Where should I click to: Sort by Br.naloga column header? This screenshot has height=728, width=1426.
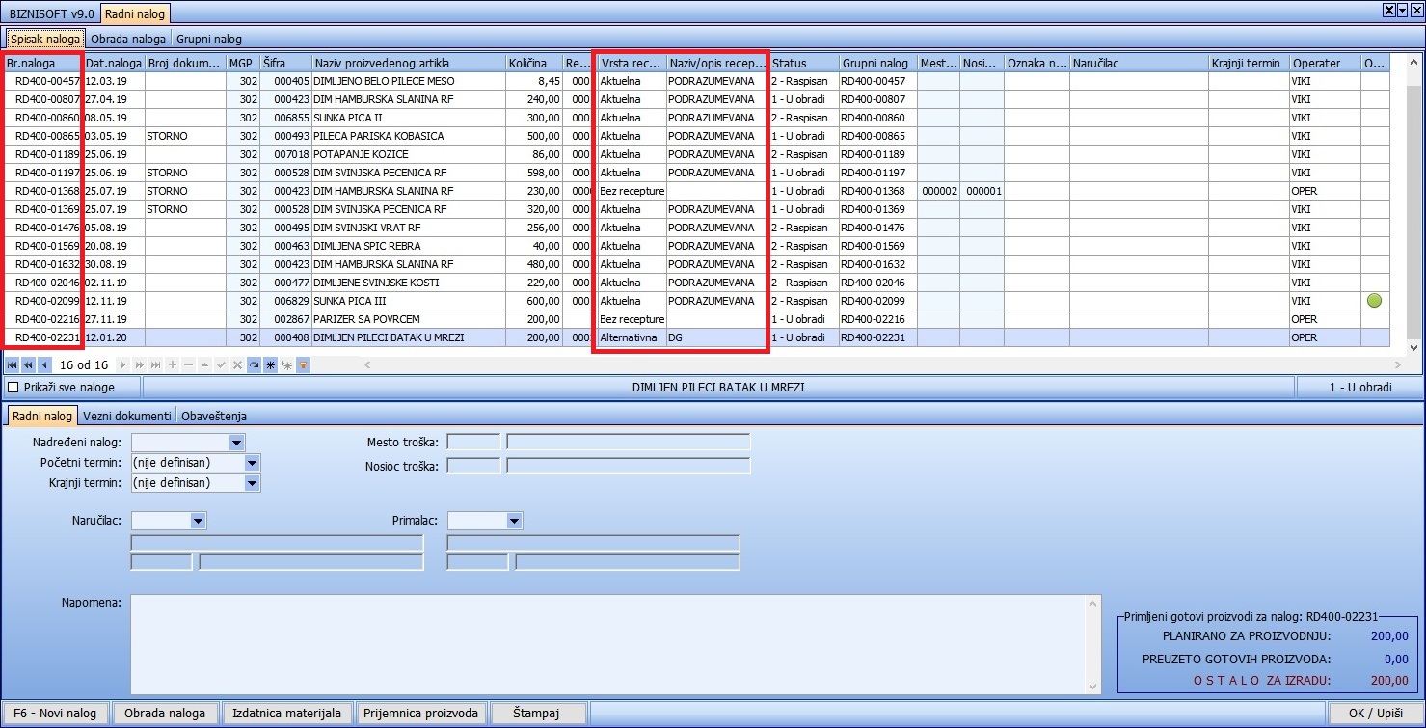coord(42,63)
